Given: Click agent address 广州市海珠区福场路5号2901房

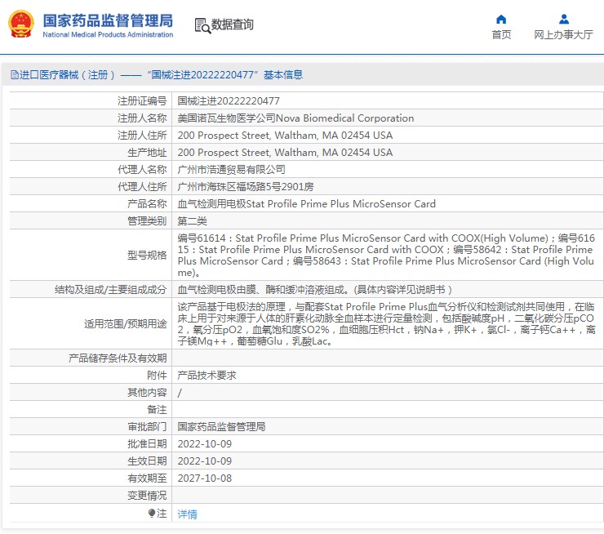Looking at the screenshot, I should (246, 187).
